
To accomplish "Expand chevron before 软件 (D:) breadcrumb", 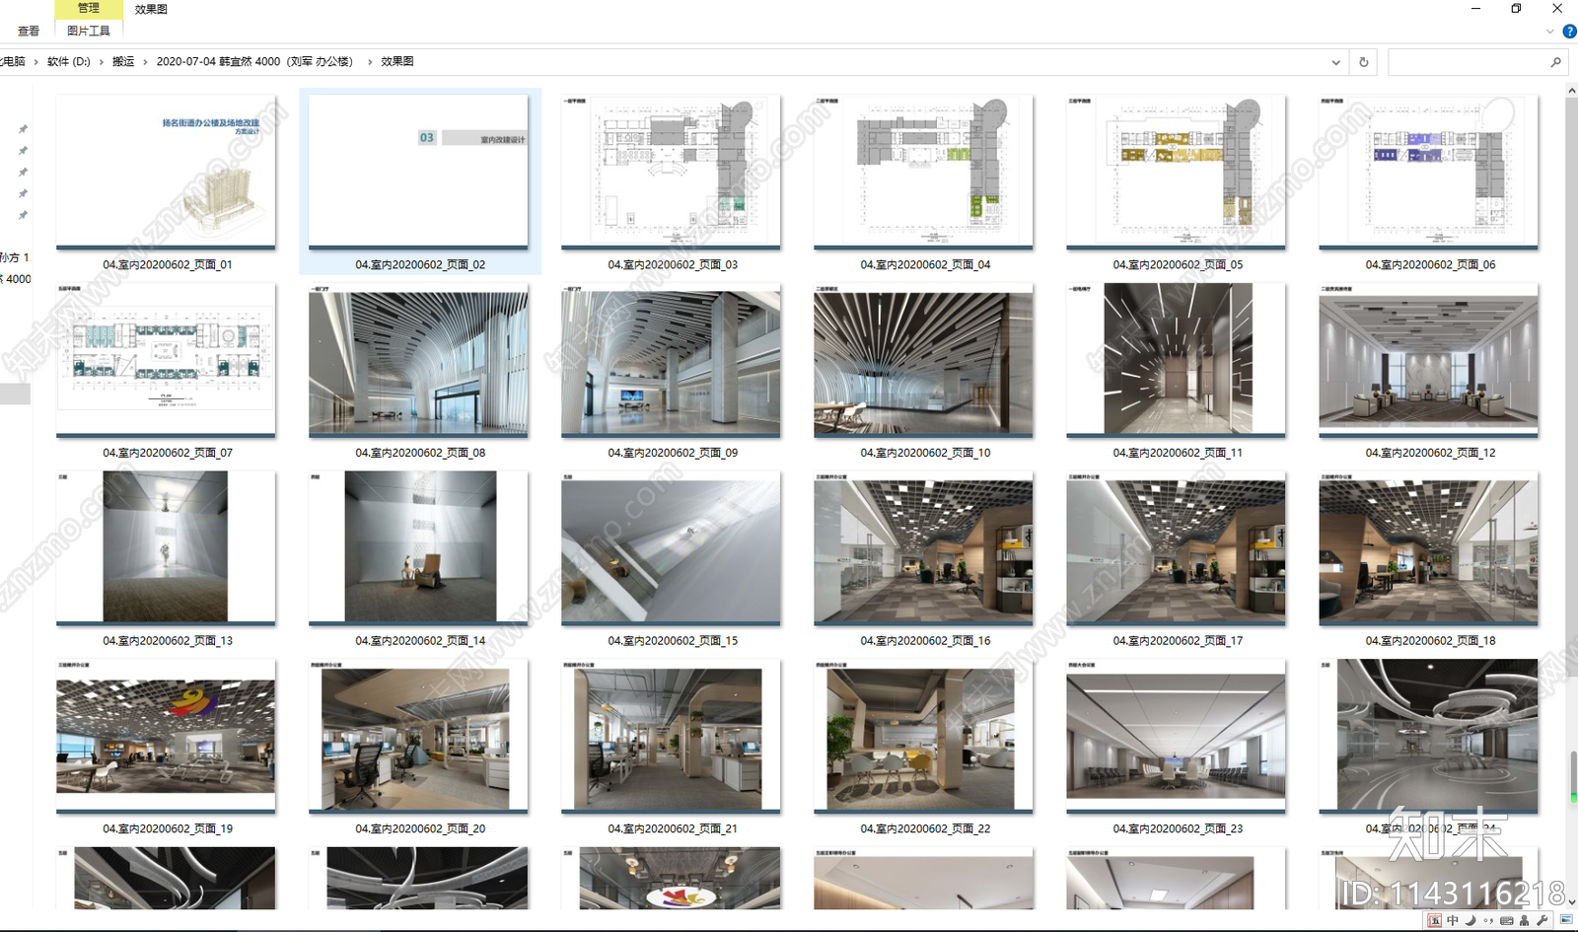I will click(x=36, y=62).
